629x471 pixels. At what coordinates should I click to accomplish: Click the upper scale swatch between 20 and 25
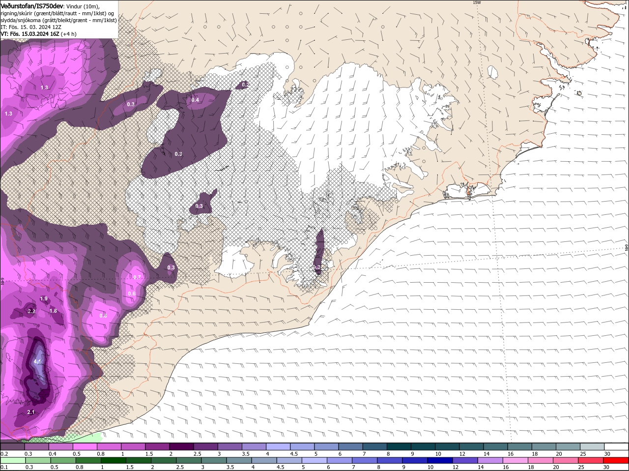[x=568, y=446]
